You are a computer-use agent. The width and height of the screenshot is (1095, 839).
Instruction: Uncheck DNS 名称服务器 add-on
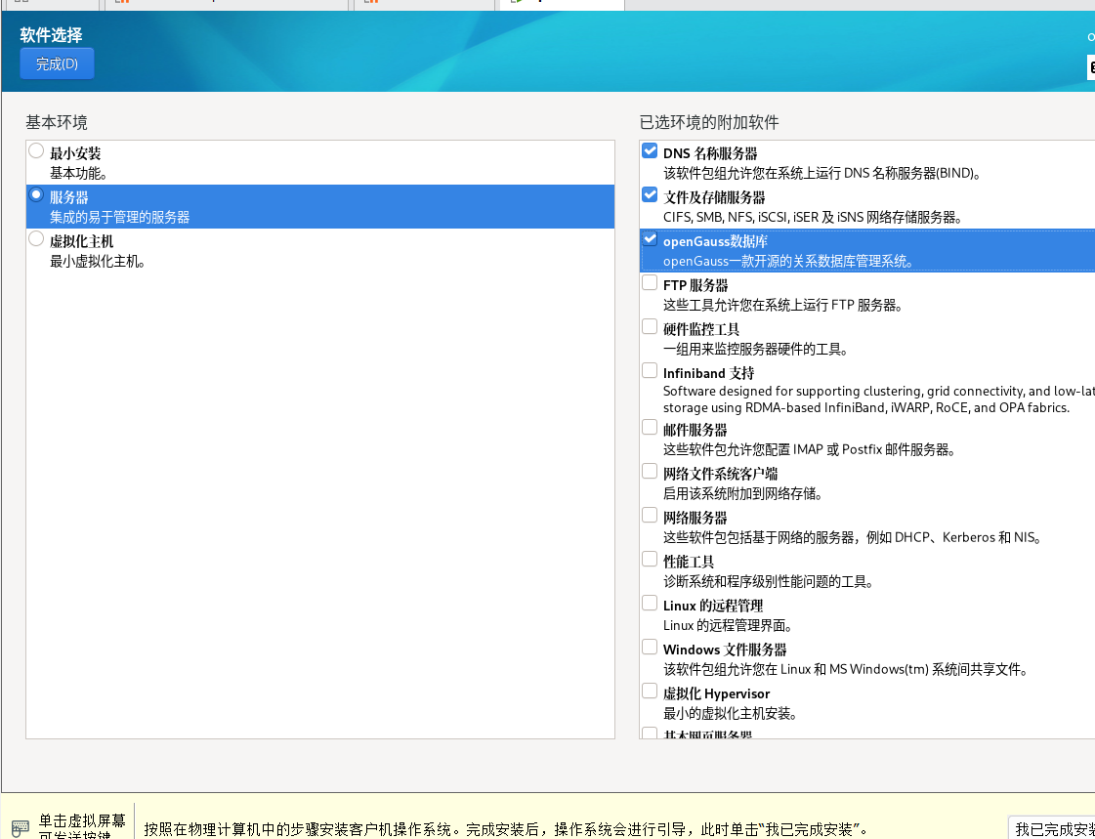tap(650, 149)
